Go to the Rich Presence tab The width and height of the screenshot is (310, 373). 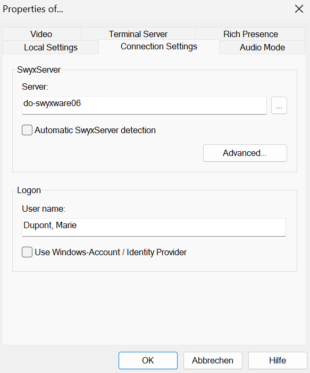coord(250,34)
